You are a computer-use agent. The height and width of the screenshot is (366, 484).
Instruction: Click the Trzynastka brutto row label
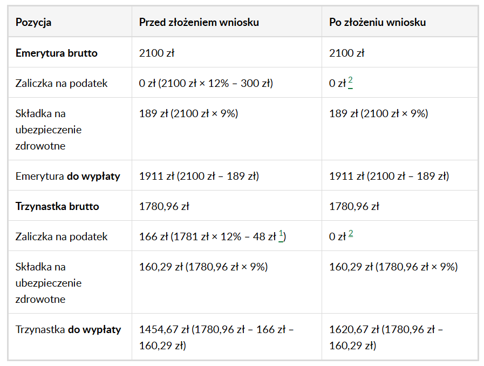point(57,206)
